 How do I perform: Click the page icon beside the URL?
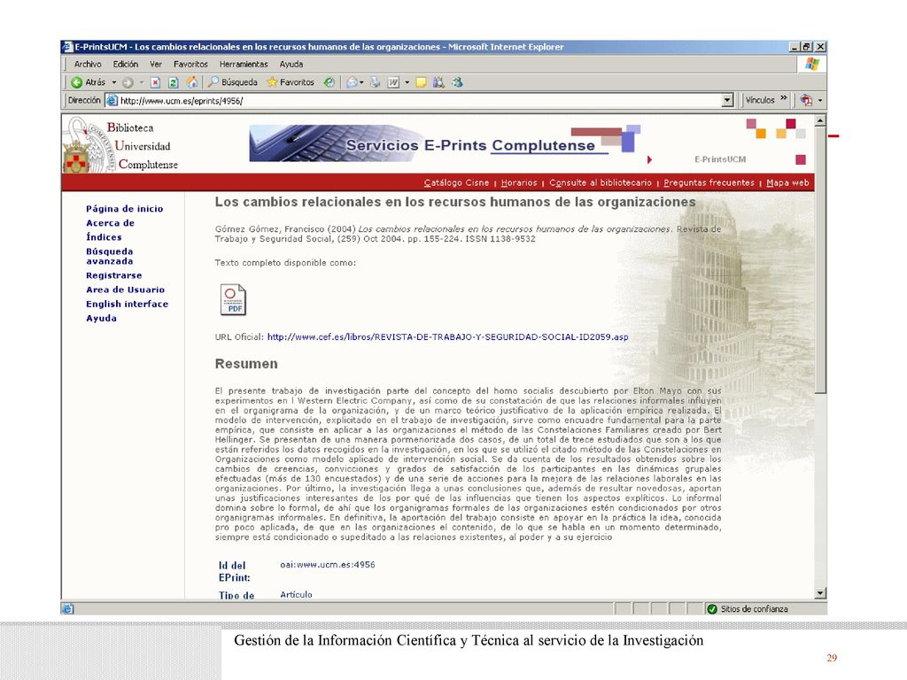click(112, 101)
